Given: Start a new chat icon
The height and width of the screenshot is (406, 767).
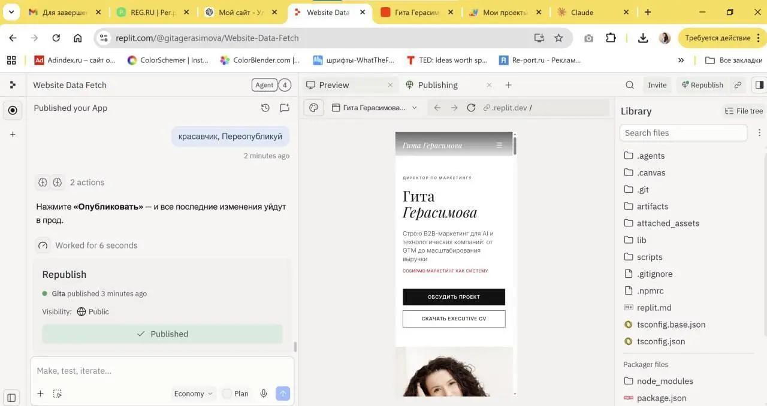Looking at the screenshot, I should click(x=285, y=108).
